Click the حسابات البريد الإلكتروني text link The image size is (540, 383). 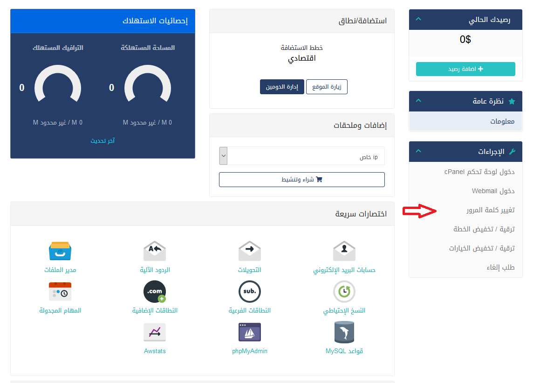click(x=344, y=270)
